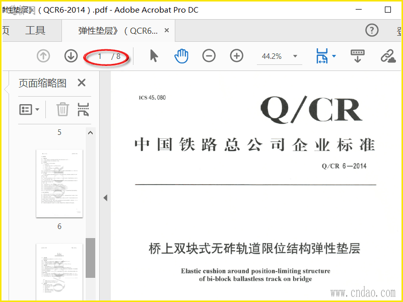
Task: Minimize the Acrobat window
Action: [359, 10]
